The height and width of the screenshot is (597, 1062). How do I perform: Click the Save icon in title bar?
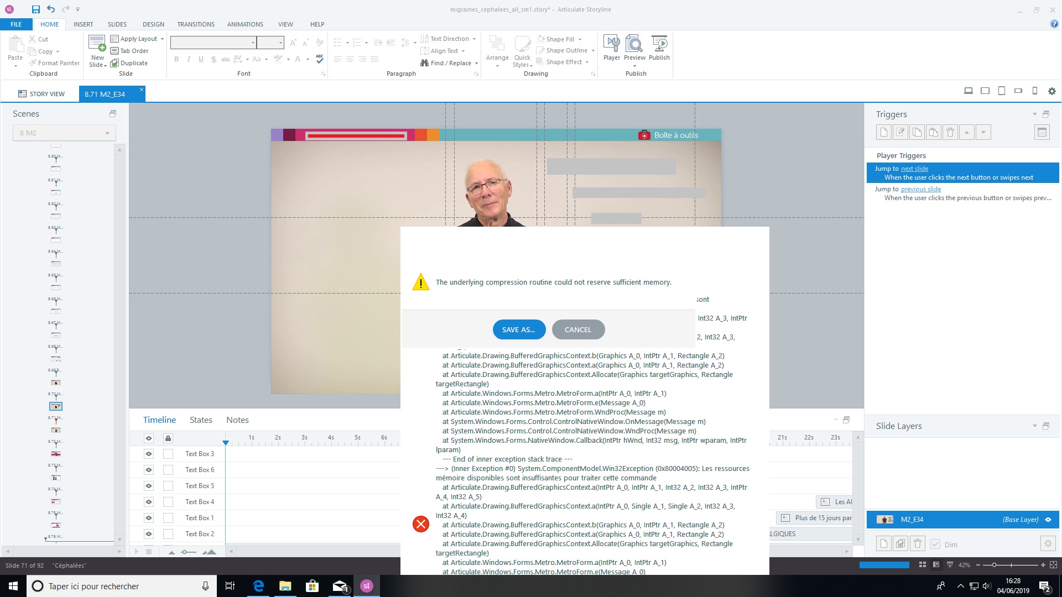(x=35, y=9)
